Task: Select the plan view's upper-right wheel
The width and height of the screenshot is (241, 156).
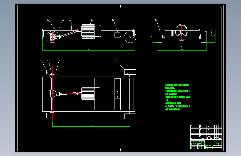Action: point(130,72)
